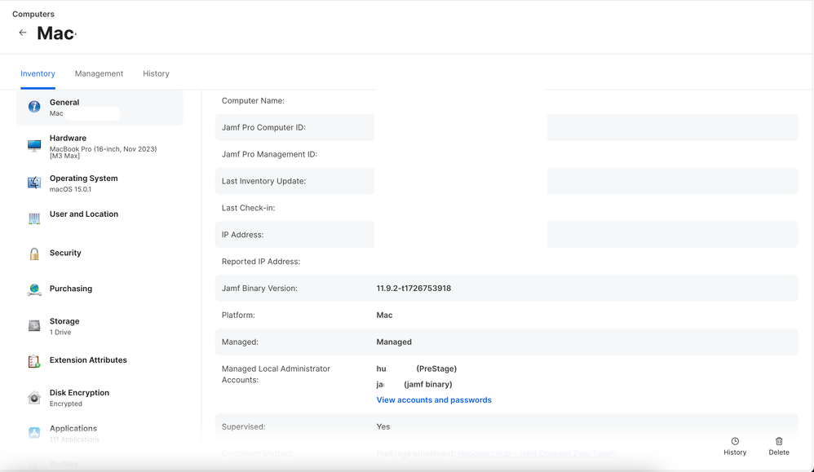814x472 pixels.
Task: Click the History clock icon at bottom
Action: click(x=735, y=441)
